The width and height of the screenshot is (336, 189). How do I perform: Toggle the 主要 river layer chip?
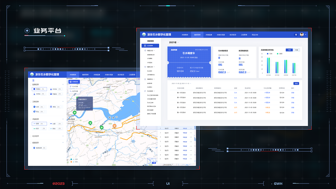pyautogui.click(x=56, y=124)
